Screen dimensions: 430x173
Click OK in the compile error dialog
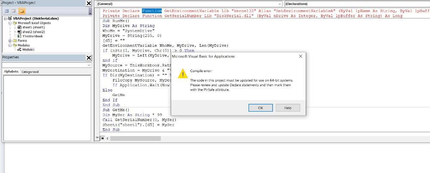[261, 108]
